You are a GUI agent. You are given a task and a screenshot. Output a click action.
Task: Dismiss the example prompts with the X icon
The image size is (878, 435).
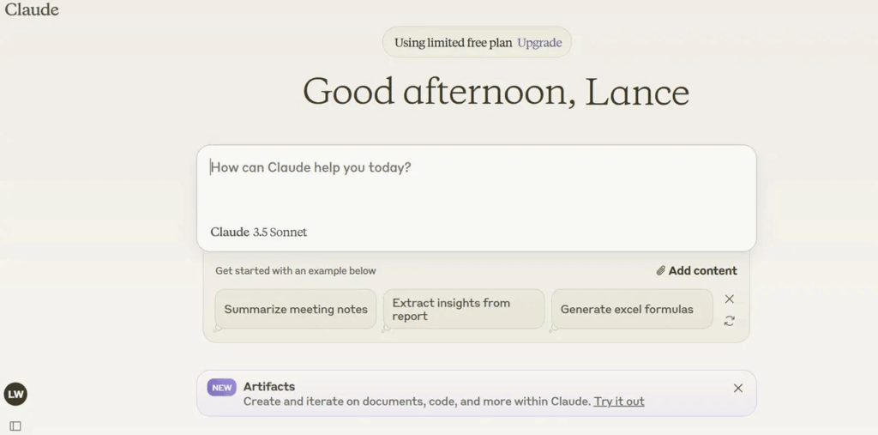pyautogui.click(x=730, y=299)
